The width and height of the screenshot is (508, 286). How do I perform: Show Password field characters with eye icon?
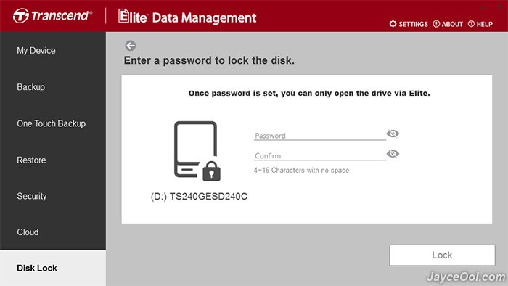tap(393, 134)
